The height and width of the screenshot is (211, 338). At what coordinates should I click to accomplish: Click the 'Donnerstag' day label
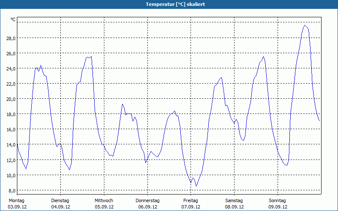click(147, 201)
